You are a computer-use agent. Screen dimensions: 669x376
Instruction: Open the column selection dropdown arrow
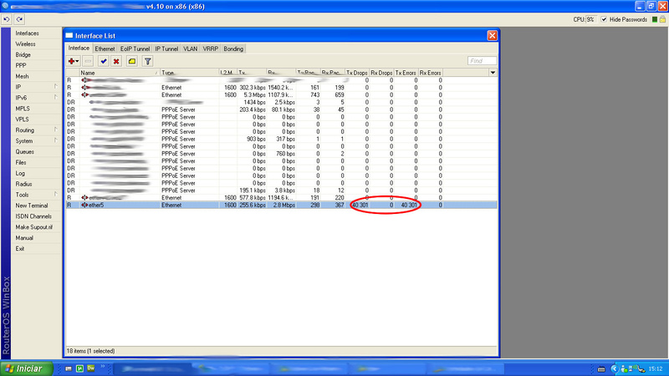tap(493, 73)
